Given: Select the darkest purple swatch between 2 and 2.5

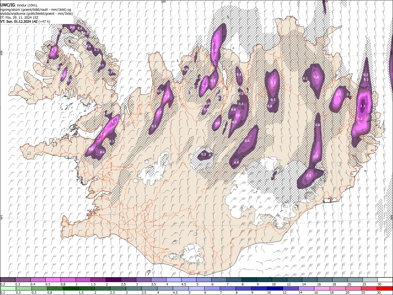Looking at the screenshot, I should tap(113, 280).
